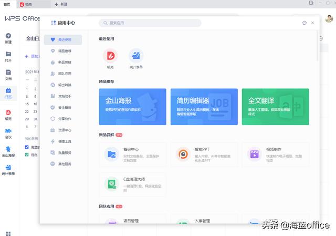Click the feedback chat bubble icon
This screenshot has height=236, width=336.
pyautogui.click(x=304, y=23)
